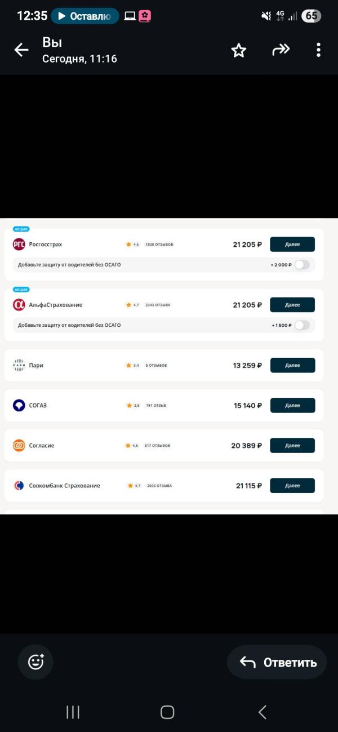Enable АльфаСтрахование protection toggle for +1500 ₽
Screen dimensions: 338x732
pos(302,325)
